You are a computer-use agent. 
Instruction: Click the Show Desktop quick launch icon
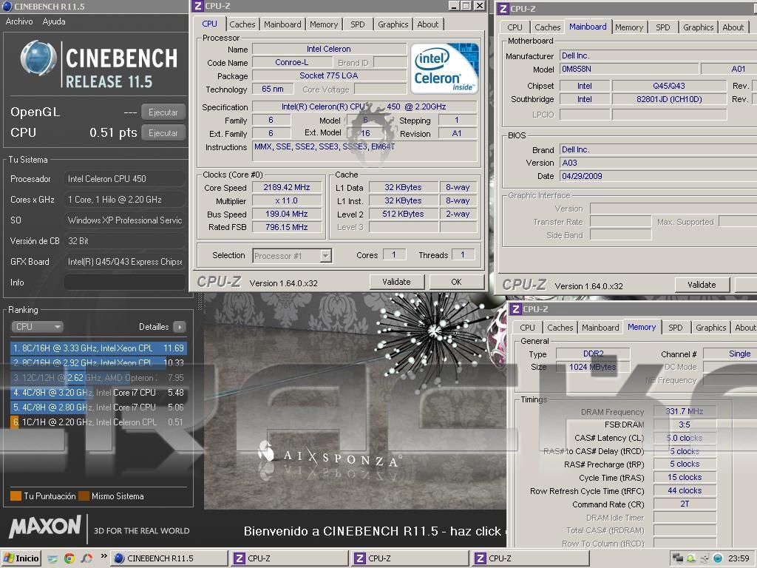tap(52, 558)
